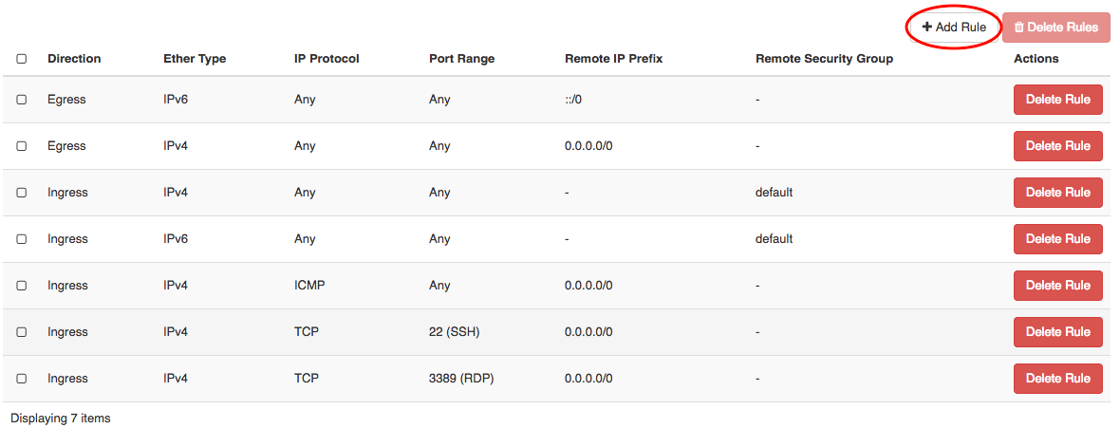This screenshot has width=1120, height=447.
Task: Delete the SSH port 22 rule
Action: point(1057,332)
